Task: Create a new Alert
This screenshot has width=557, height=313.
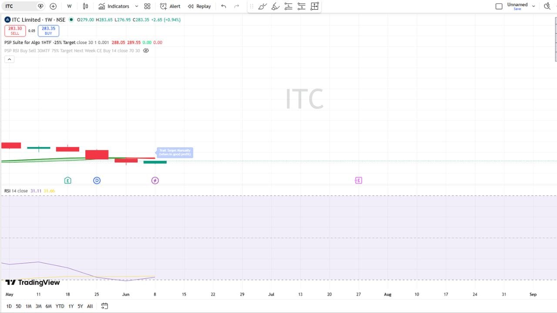Action: point(170,6)
